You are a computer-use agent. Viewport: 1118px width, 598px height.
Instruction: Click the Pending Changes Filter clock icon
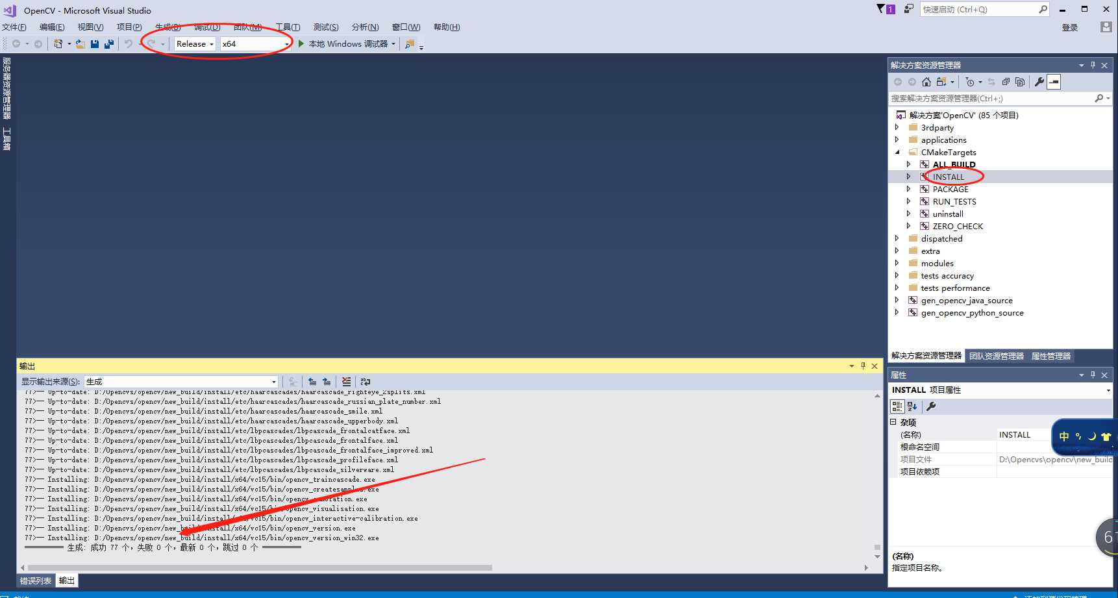click(x=970, y=82)
